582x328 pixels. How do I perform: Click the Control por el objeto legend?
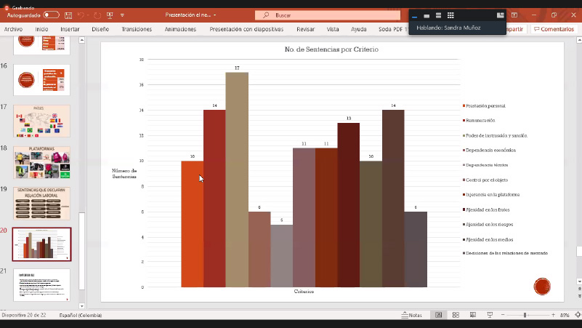pyautogui.click(x=485, y=180)
